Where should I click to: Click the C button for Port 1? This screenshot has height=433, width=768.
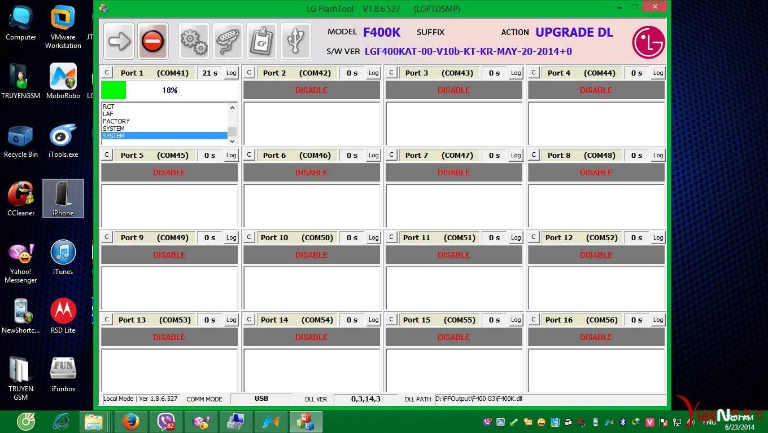(x=107, y=73)
